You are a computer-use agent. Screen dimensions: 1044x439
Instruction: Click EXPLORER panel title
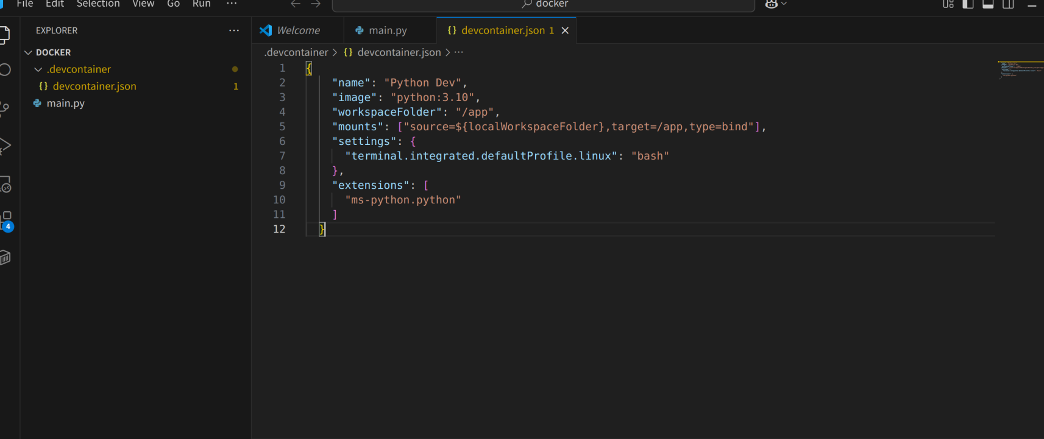coord(57,30)
